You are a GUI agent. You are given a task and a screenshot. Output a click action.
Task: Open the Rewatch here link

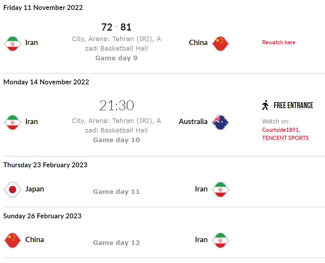tap(278, 43)
